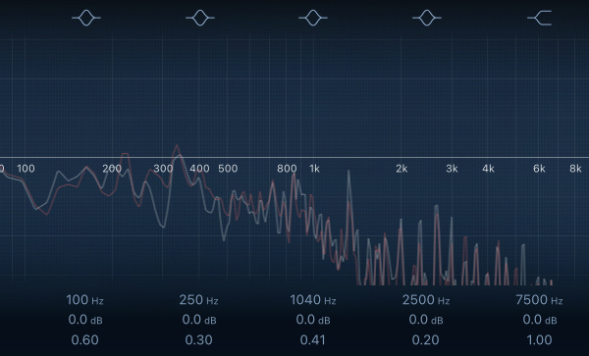This screenshot has width=589, height=356.
Task: Select the 100 Hz frequency value
Action: pos(84,300)
